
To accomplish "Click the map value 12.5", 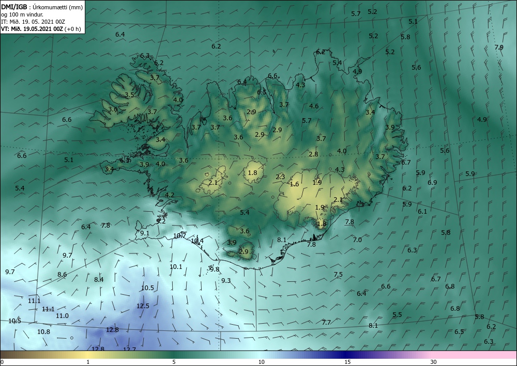I will pos(143,306).
